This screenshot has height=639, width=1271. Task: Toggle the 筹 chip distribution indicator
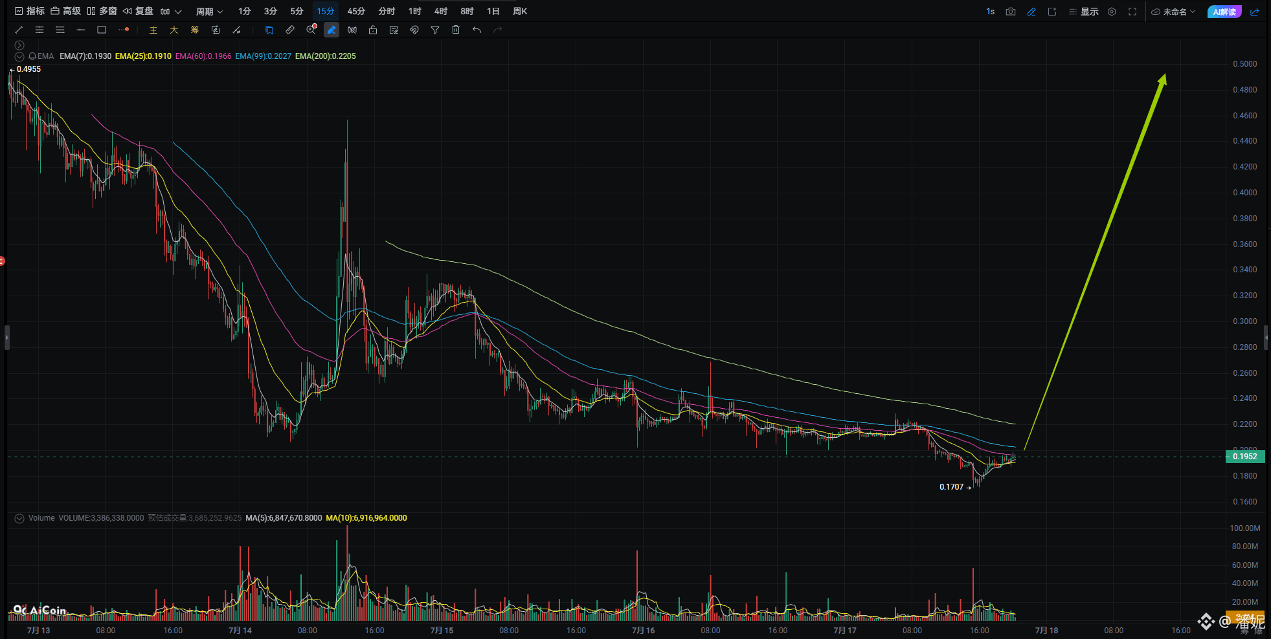(195, 30)
